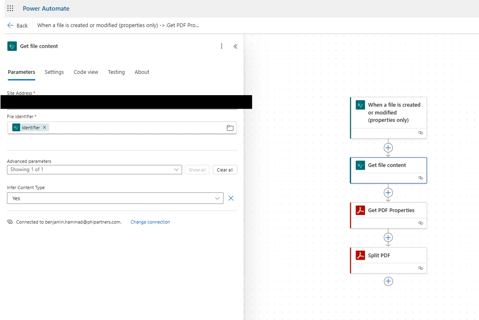Click the SharePoint icon beside the panel title

(12, 46)
